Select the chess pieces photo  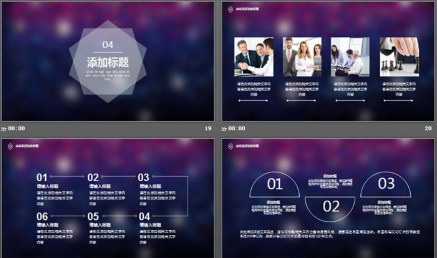click(399, 57)
